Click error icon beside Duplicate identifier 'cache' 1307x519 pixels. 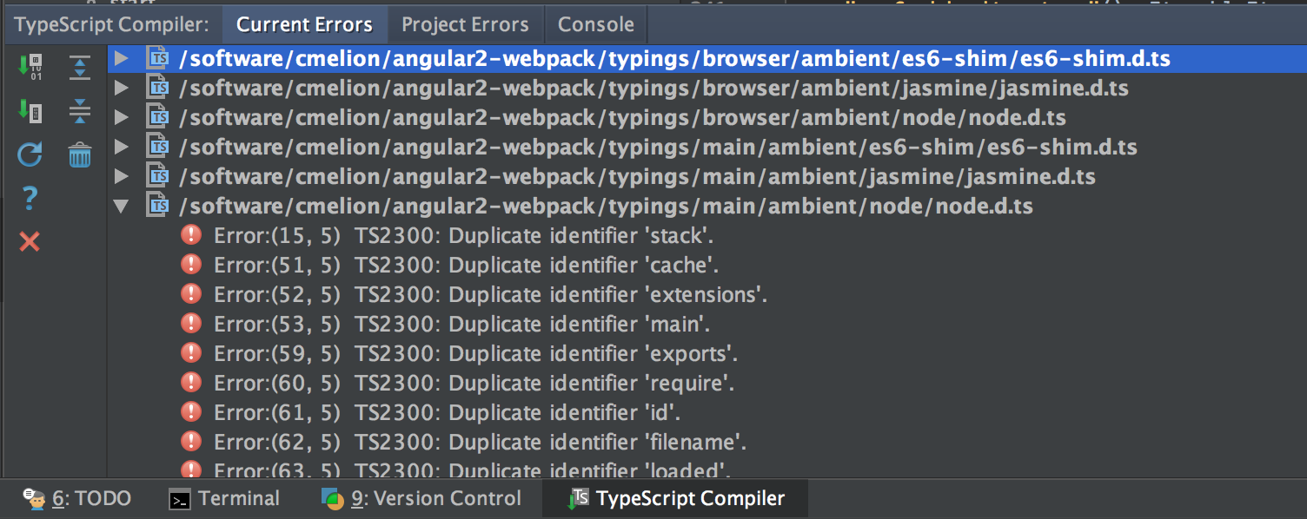(191, 265)
